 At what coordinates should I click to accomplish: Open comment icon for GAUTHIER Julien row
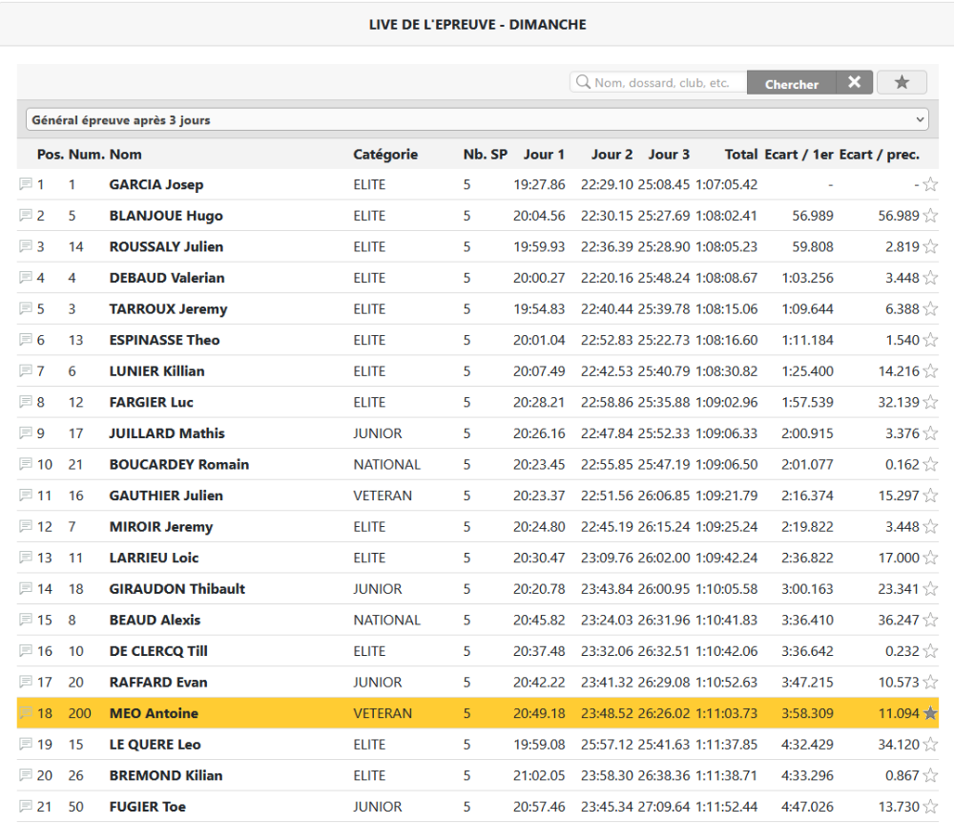(26, 495)
